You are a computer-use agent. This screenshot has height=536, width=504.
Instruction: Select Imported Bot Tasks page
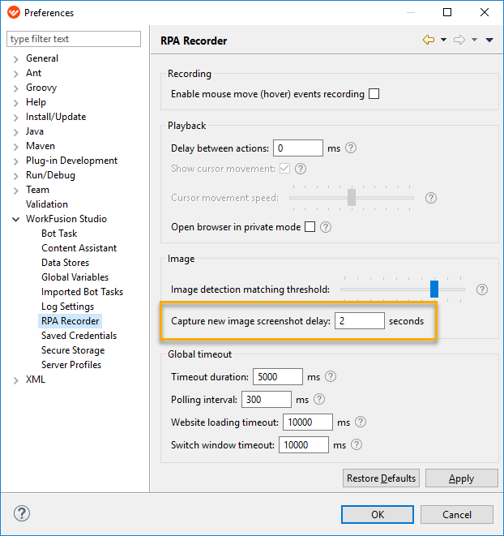point(82,292)
